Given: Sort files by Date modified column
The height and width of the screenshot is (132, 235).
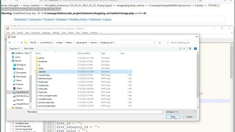Looking at the screenshot, I should (x=84, y=53).
